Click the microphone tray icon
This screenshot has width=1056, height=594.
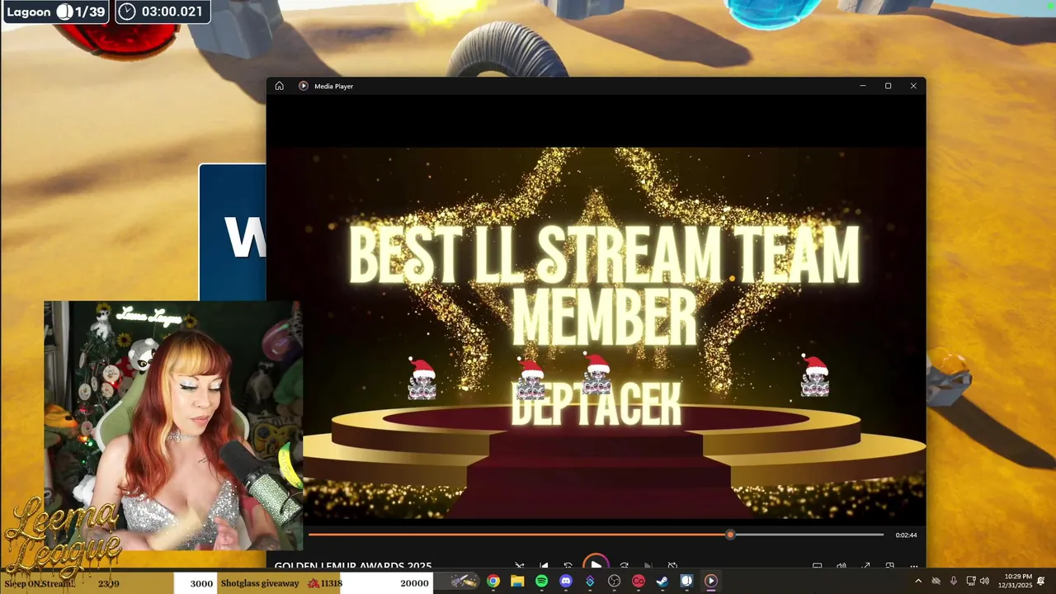(x=954, y=582)
